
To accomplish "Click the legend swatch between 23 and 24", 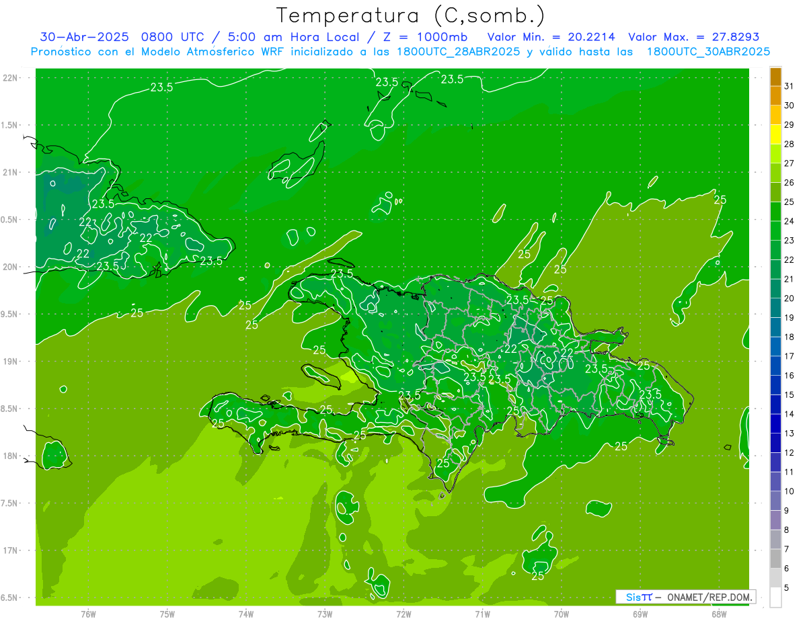I will (775, 231).
